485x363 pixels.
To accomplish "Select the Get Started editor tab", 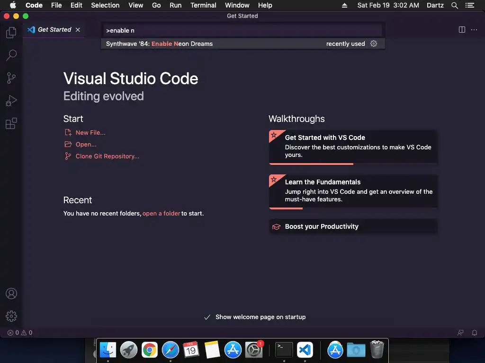I will pyautogui.click(x=54, y=30).
